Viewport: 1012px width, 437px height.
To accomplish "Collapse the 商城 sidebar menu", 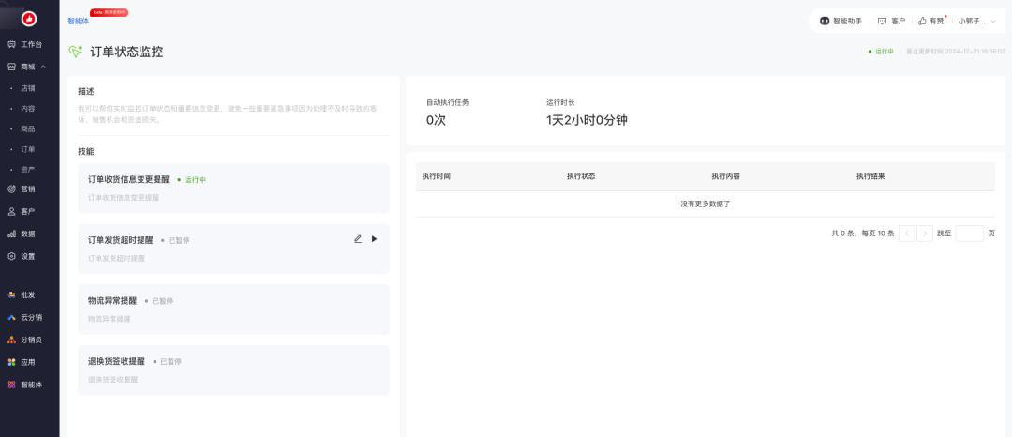I will coord(43,67).
